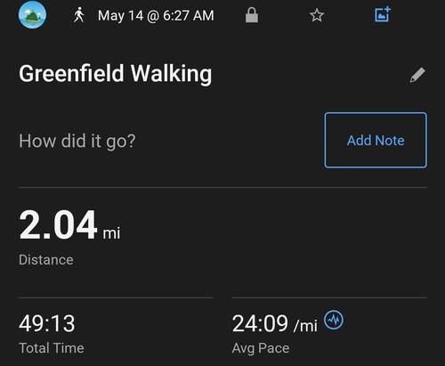Tap the /mi pace unit text
Screen dimensions: 445x366
[305, 326]
